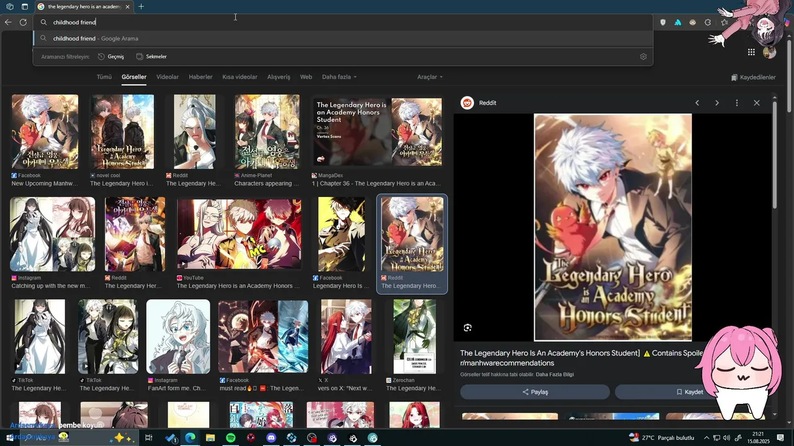Open the Anime-Planet 'Characters appearing' thumbnail
Image resolution: width=794 pixels, height=446 pixels.
(267, 132)
